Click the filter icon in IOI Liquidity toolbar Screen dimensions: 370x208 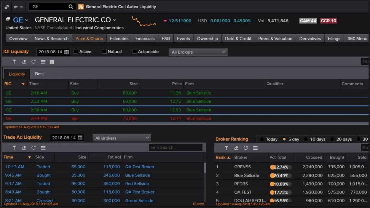coord(14,62)
